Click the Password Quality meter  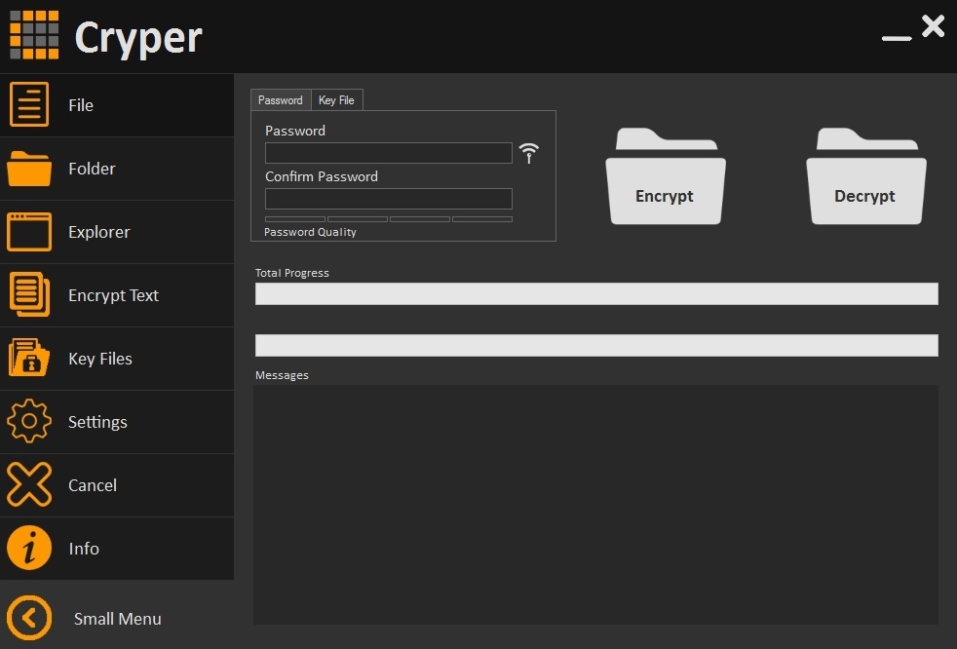point(388,219)
